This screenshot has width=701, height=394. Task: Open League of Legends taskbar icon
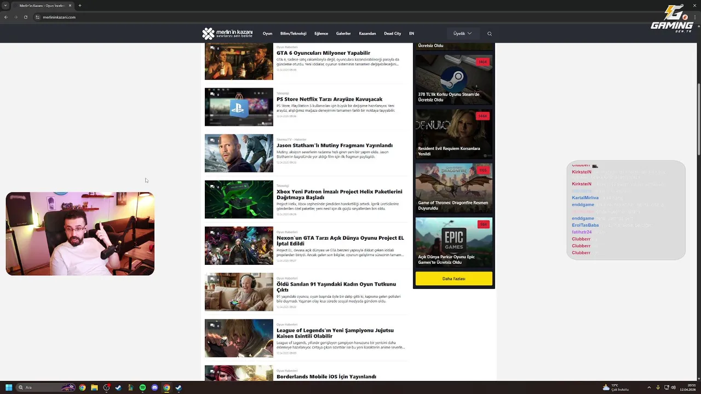coord(130,387)
